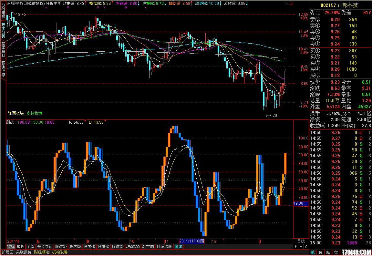Click the red split-window icon atop main chart
Image resolution: width=372 pixels, height=256 pixels.
tap(291, 3)
